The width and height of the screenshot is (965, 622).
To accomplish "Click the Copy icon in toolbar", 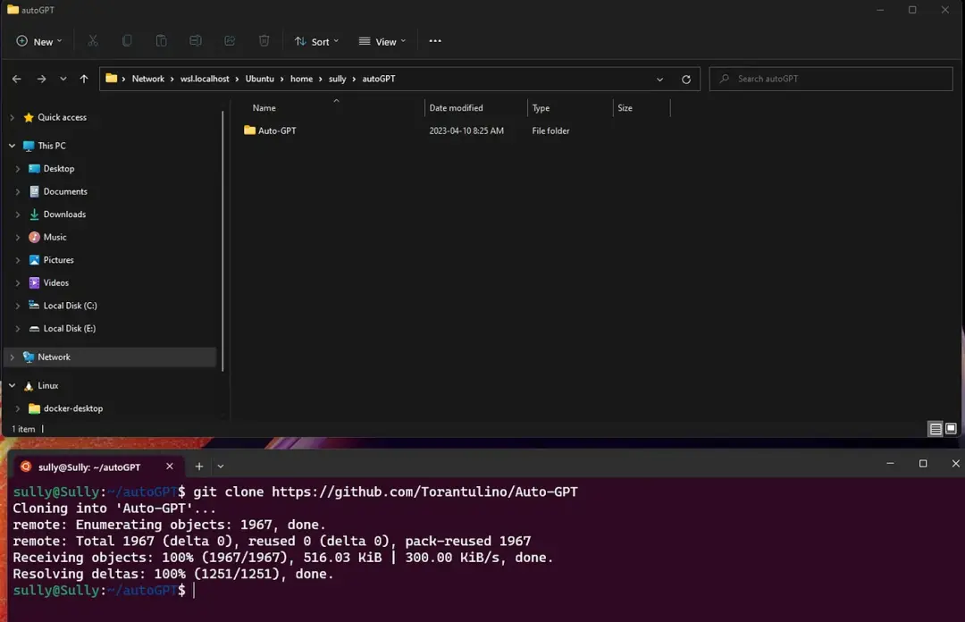I will 127,41.
